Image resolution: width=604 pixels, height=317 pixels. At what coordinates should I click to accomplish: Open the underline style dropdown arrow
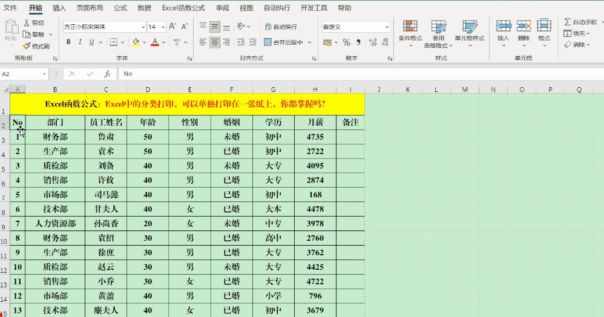(x=101, y=42)
